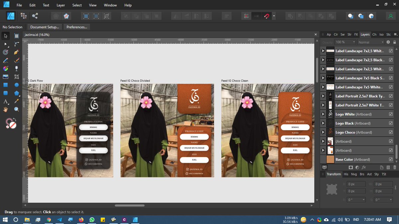
Task: Uncheck visibility of Logo Black artboard
Action: click(391, 123)
